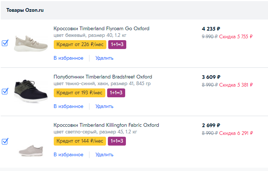The height and width of the screenshot is (171, 268).
Task: Open Кроссовки Timberland Flyroam Go Oxford title
Action: (101, 29)
